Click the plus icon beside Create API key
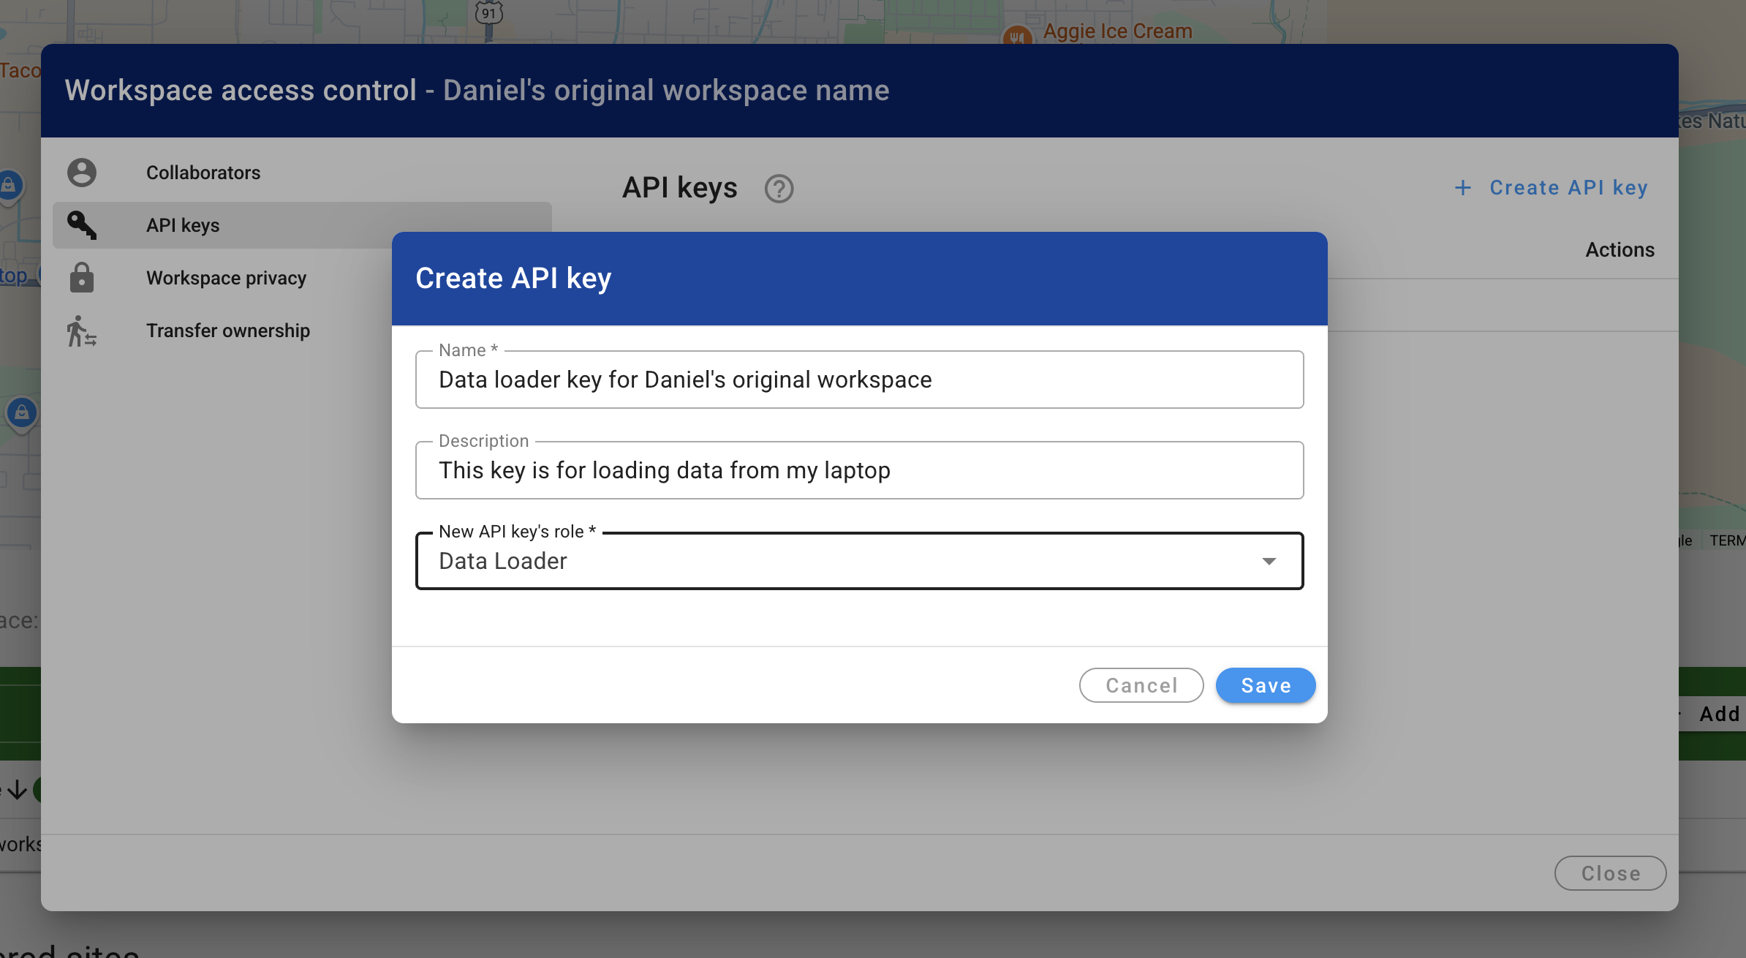The height and width of the screenshot is (958, 1746). 1463,188
